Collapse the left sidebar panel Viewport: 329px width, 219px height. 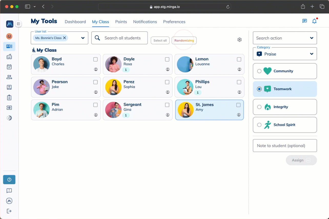(18, 24)
